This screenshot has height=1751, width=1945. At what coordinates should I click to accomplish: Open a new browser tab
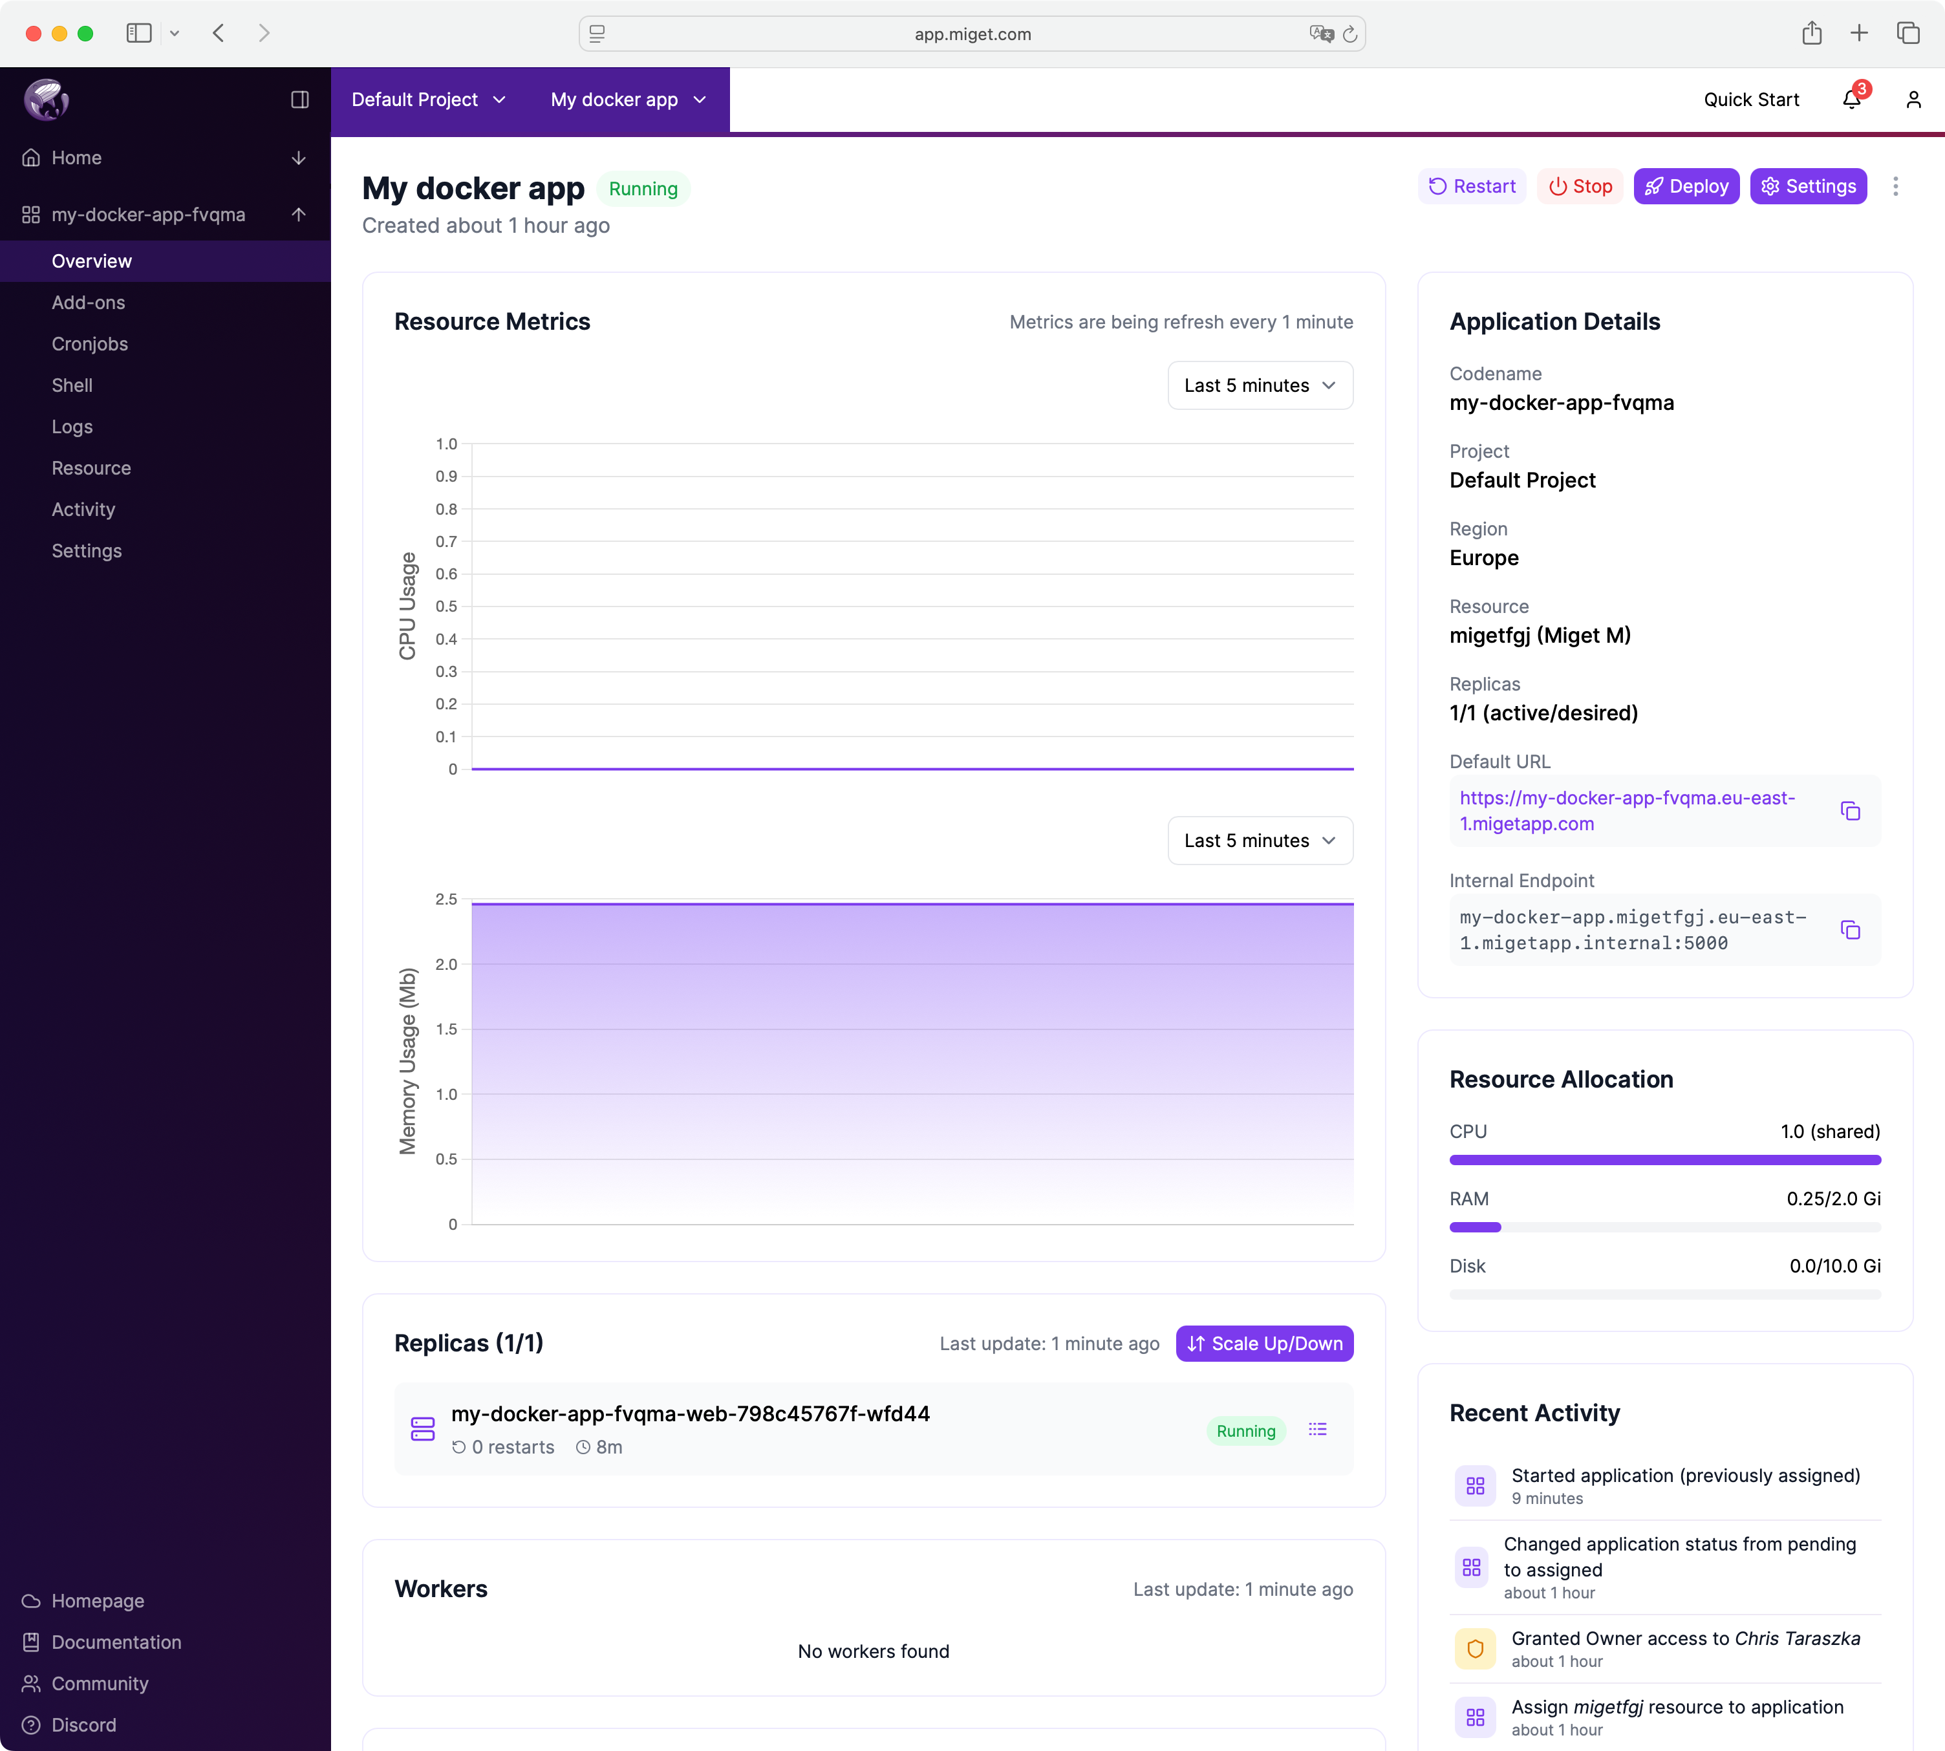click(x=1860, y=34)
